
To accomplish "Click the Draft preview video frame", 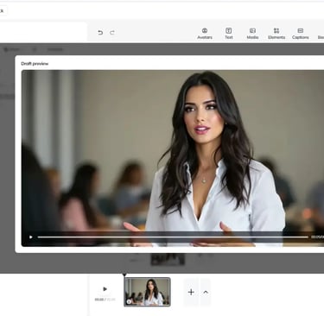I will pos(173,158).
